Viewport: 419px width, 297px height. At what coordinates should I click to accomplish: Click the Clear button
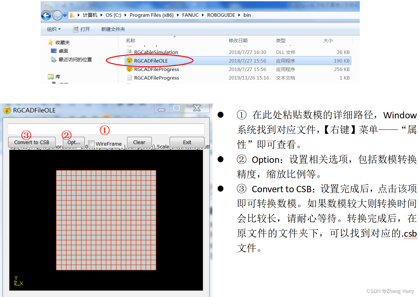coord(139,142)
